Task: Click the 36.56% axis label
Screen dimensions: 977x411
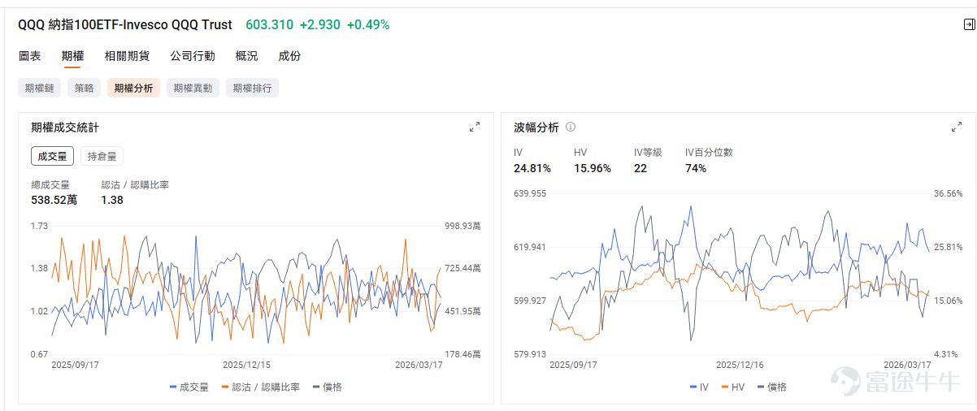Action: (949, 193)
